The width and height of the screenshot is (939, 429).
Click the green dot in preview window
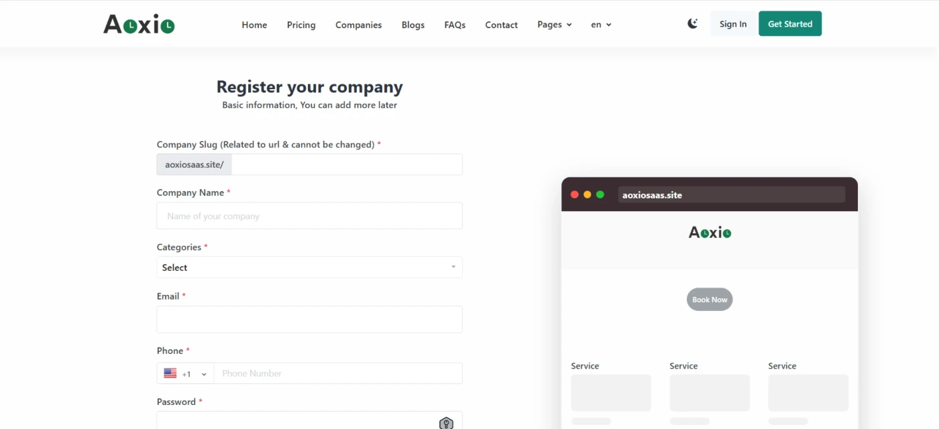[600, 194]
